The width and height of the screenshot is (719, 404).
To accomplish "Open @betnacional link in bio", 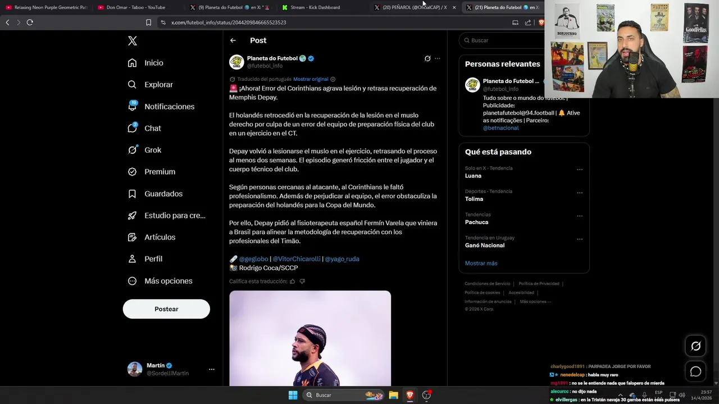I will (501, 128).
